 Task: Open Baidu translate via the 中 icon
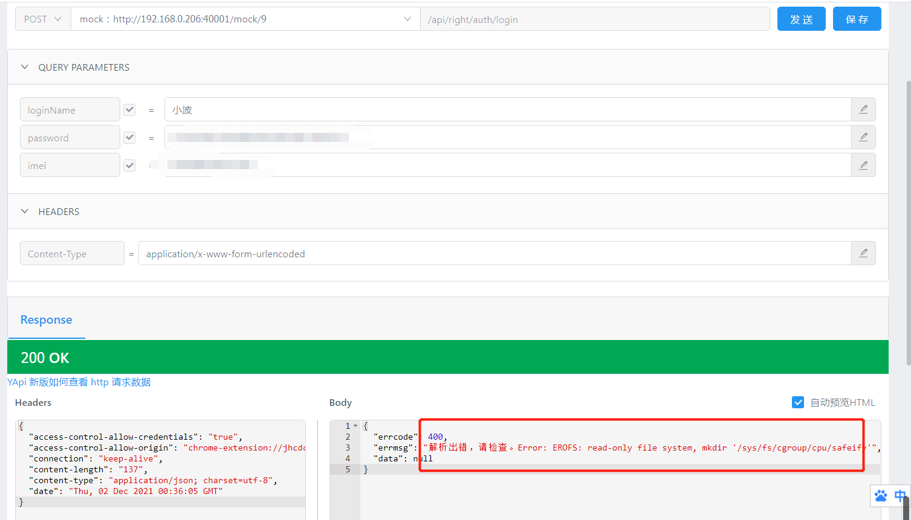point(899,495)
